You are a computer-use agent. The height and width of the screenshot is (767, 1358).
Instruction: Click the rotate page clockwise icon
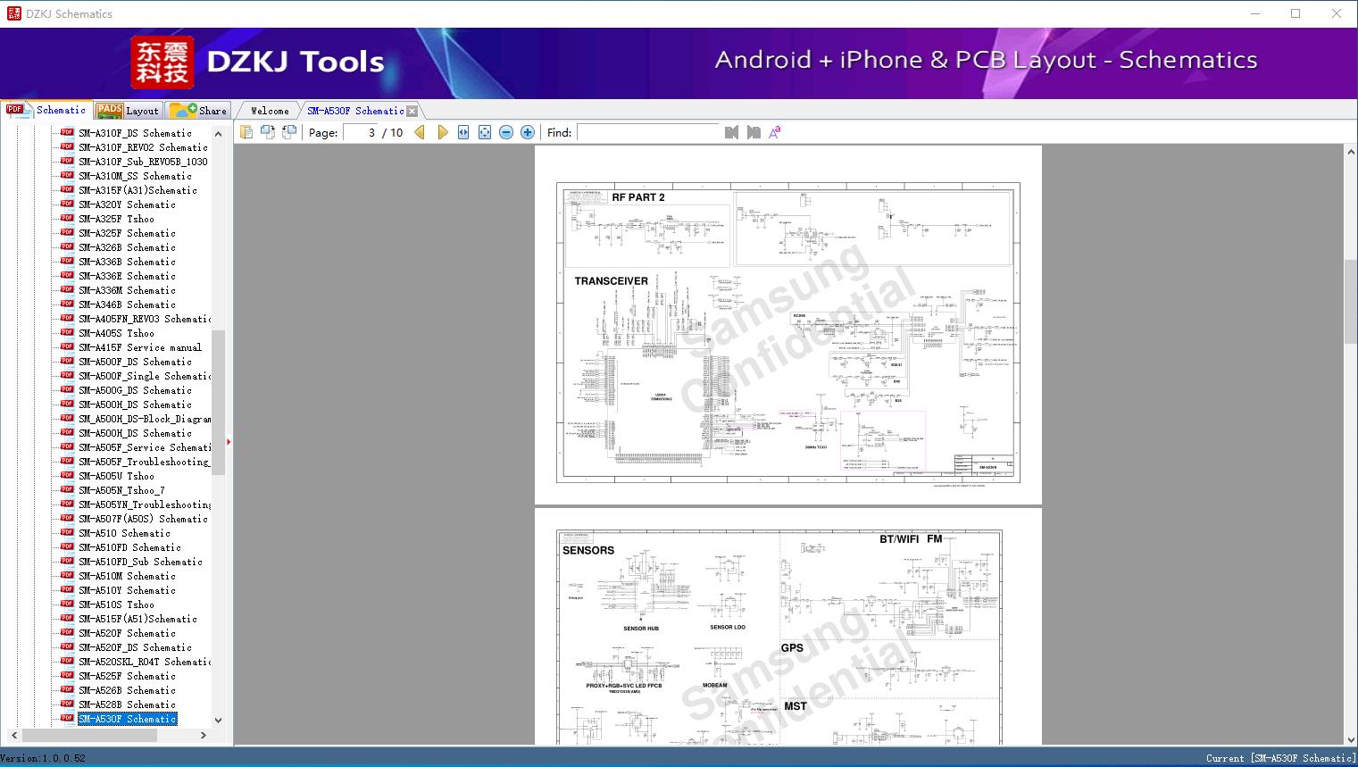click(x=267, y=132)
